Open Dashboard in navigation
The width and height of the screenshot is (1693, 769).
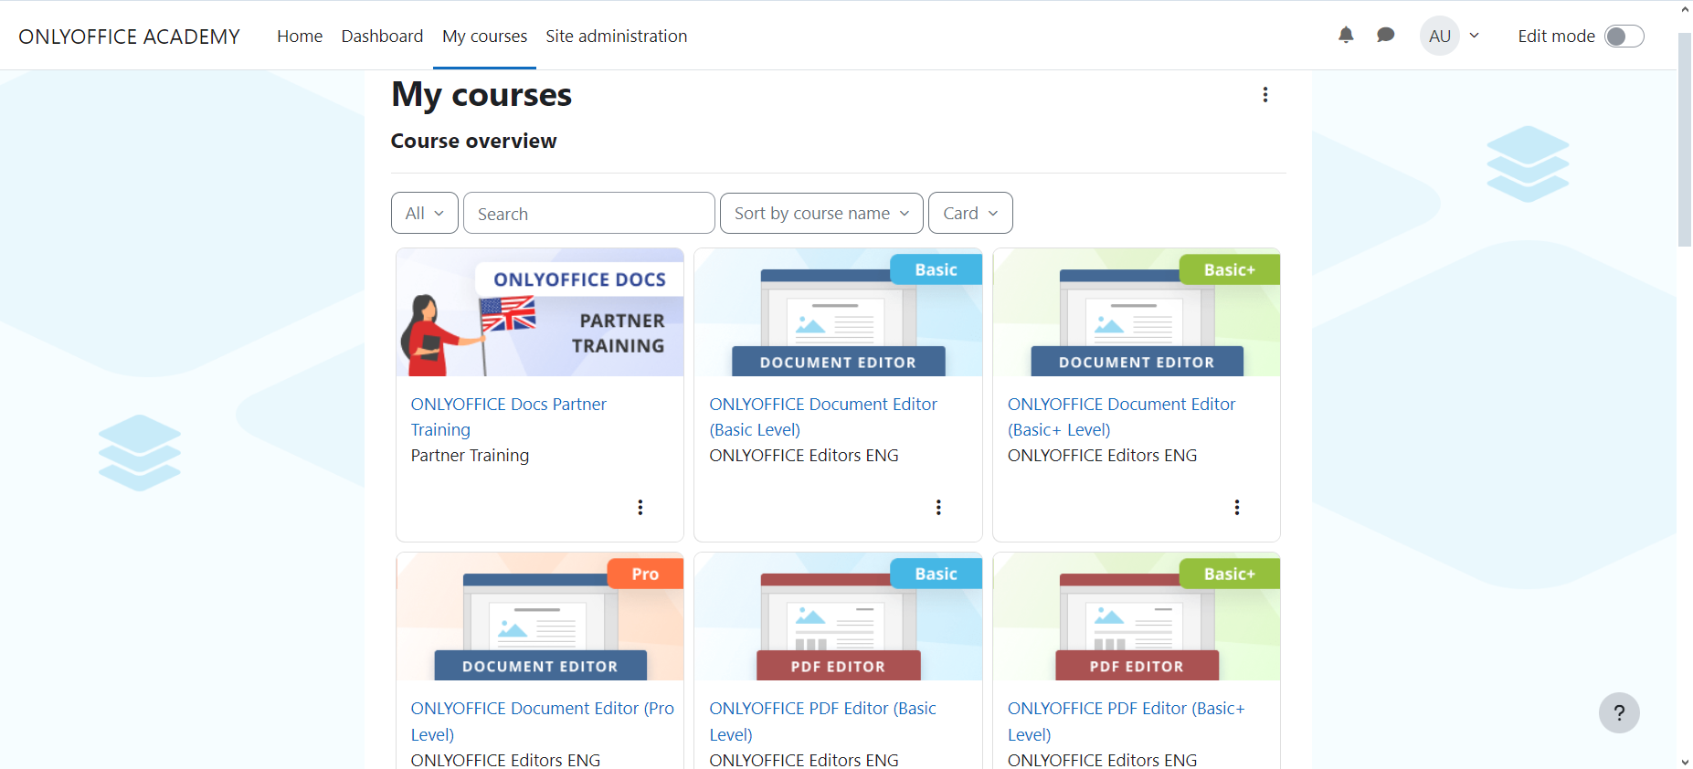click(382, 36)
